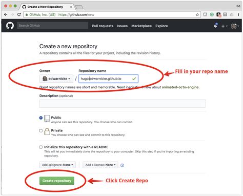
Task: Open a new browser tab
Action: [x=79, y=7]
